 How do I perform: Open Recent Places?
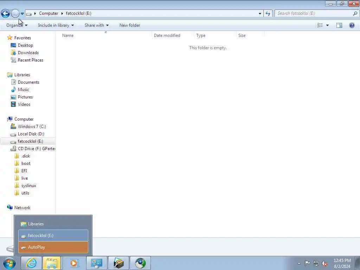30,60
